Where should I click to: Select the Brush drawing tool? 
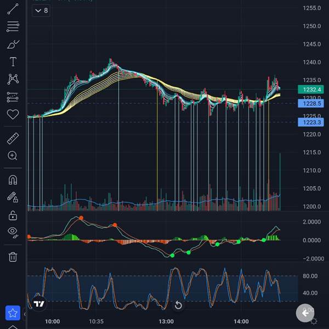coord(13,44)
